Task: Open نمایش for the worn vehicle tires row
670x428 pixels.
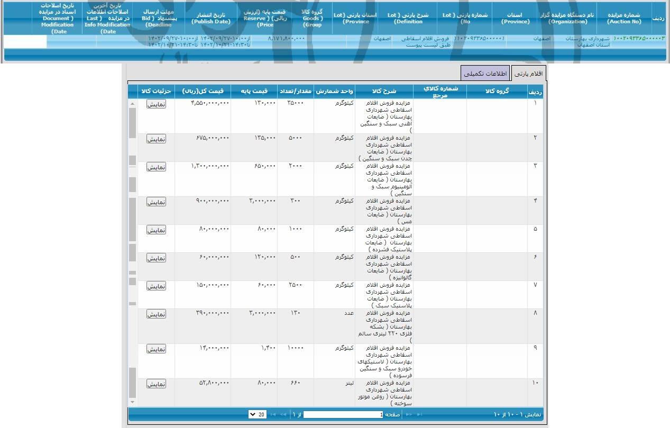Action: pyautogui.click(x=157, y=349)
